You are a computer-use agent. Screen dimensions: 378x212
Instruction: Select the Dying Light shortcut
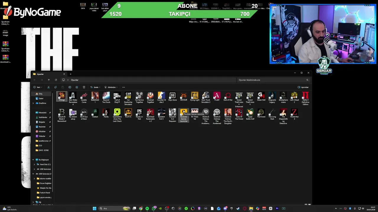tap(195, 97)
